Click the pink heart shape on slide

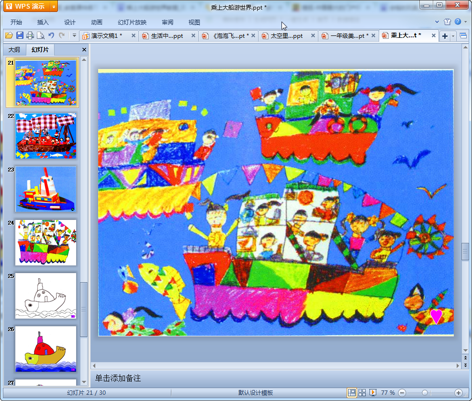436,316
